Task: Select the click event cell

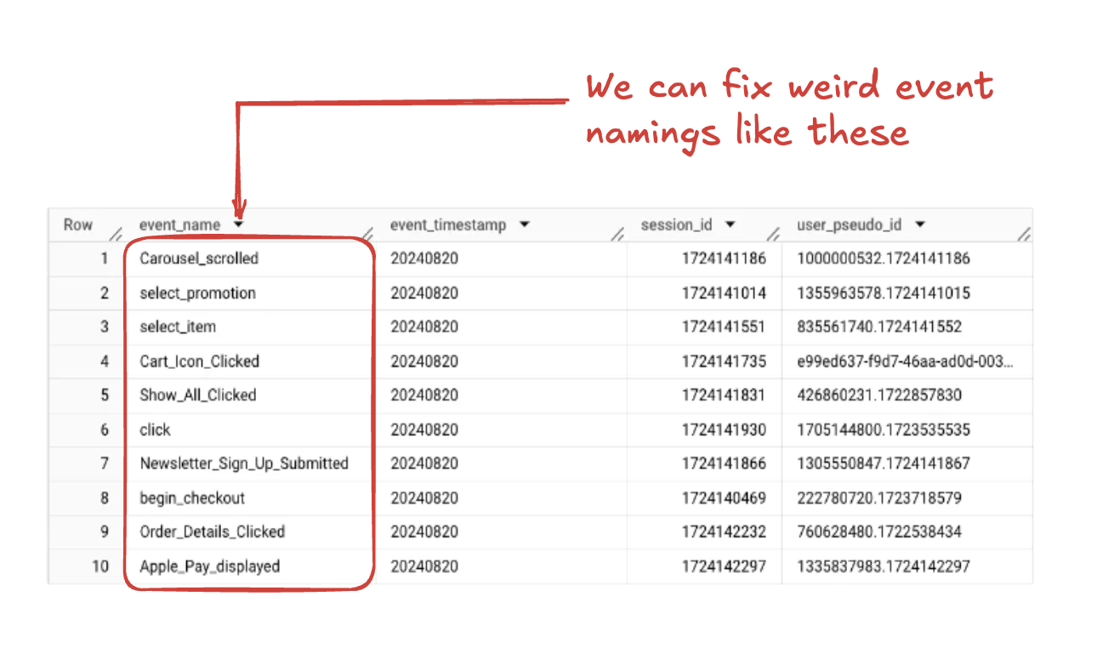Action: pos(156,430)
